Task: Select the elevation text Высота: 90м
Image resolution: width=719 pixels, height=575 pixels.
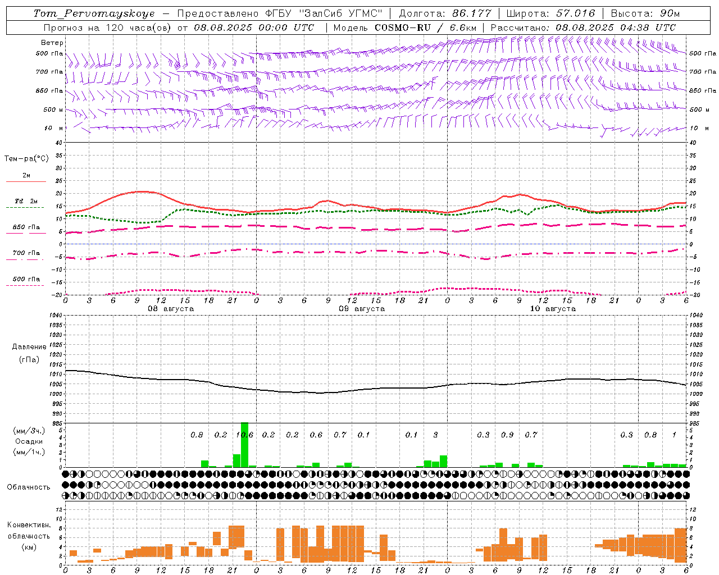Action: coord(645,13)
